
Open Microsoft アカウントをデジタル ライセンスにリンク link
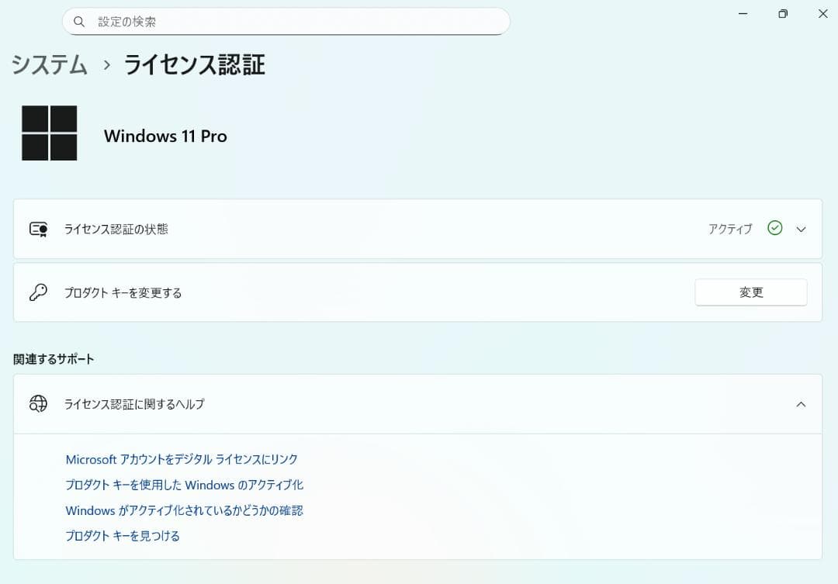coord(181,459)
